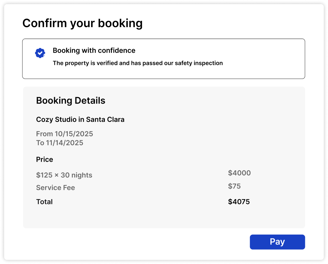This screenshot has width=328, height=264.
Task: Click the blue verified checkmark badge
Action: coord(40,53)
